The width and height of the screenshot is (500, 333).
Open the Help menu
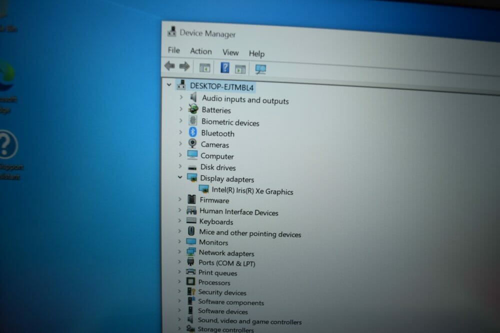tap(256, 53)
